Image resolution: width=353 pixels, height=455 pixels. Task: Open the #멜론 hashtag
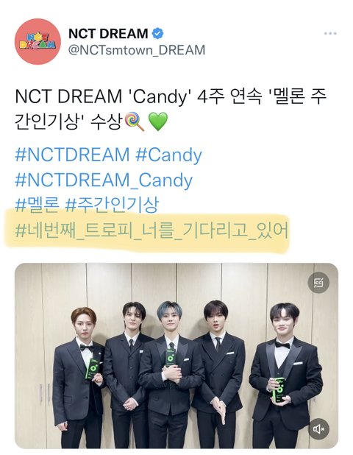point(37,204)
